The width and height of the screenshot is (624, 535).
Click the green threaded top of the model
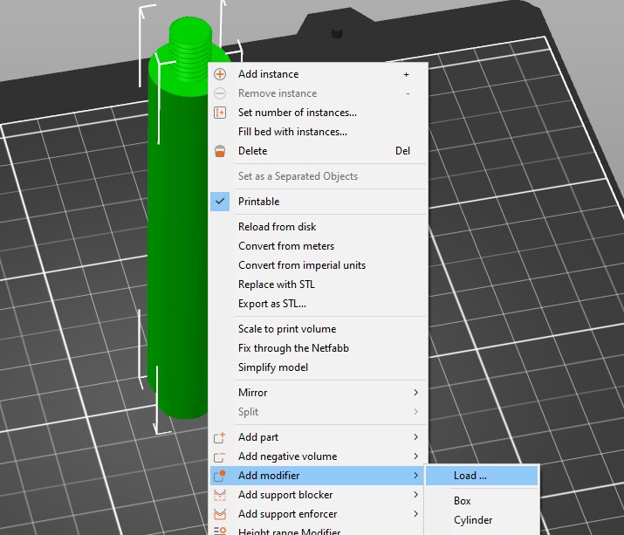(x=189, y=37)
